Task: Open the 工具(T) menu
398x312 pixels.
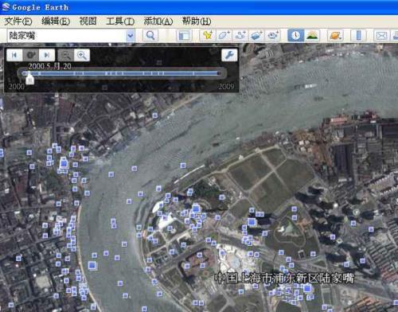Action: tap(120, 21)
